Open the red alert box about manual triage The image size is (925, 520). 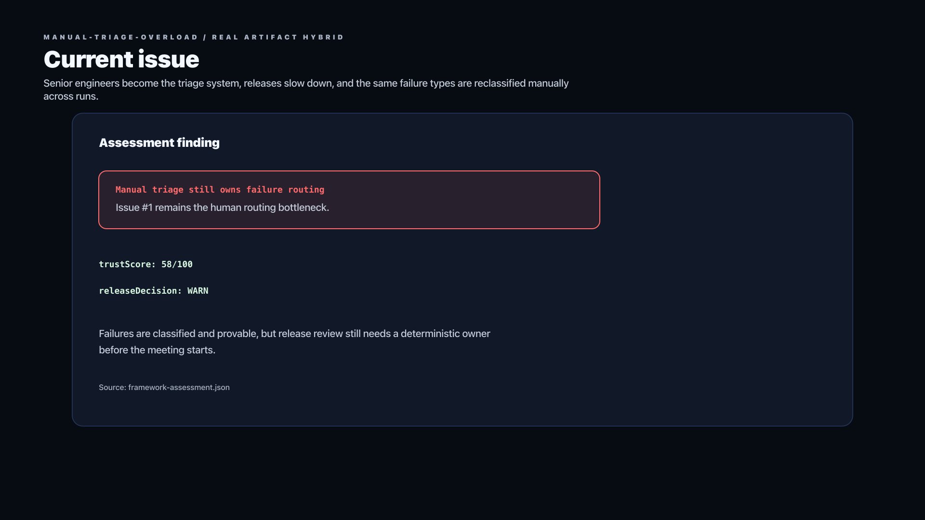pyautogui.click(x=349, y=200)
